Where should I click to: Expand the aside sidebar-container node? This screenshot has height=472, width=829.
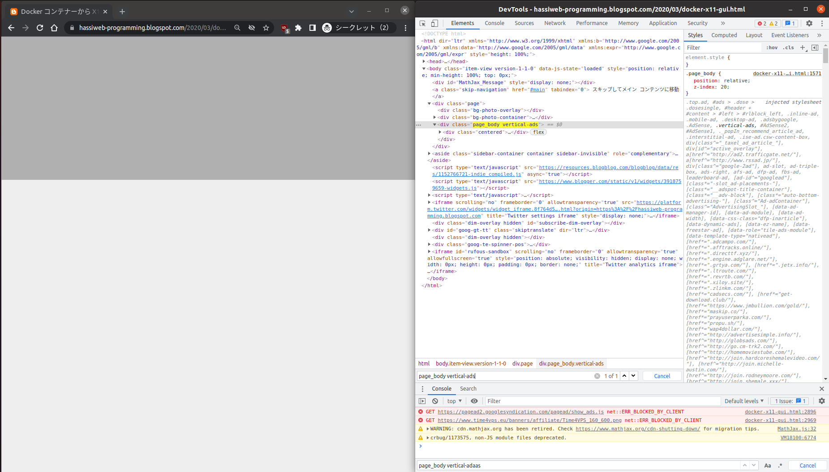click(429, 153)
